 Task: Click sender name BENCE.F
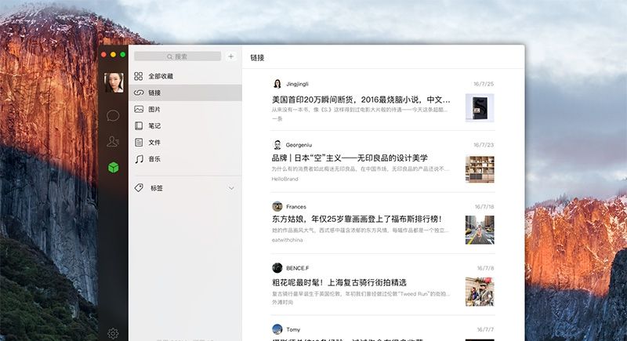coord(298,268)
